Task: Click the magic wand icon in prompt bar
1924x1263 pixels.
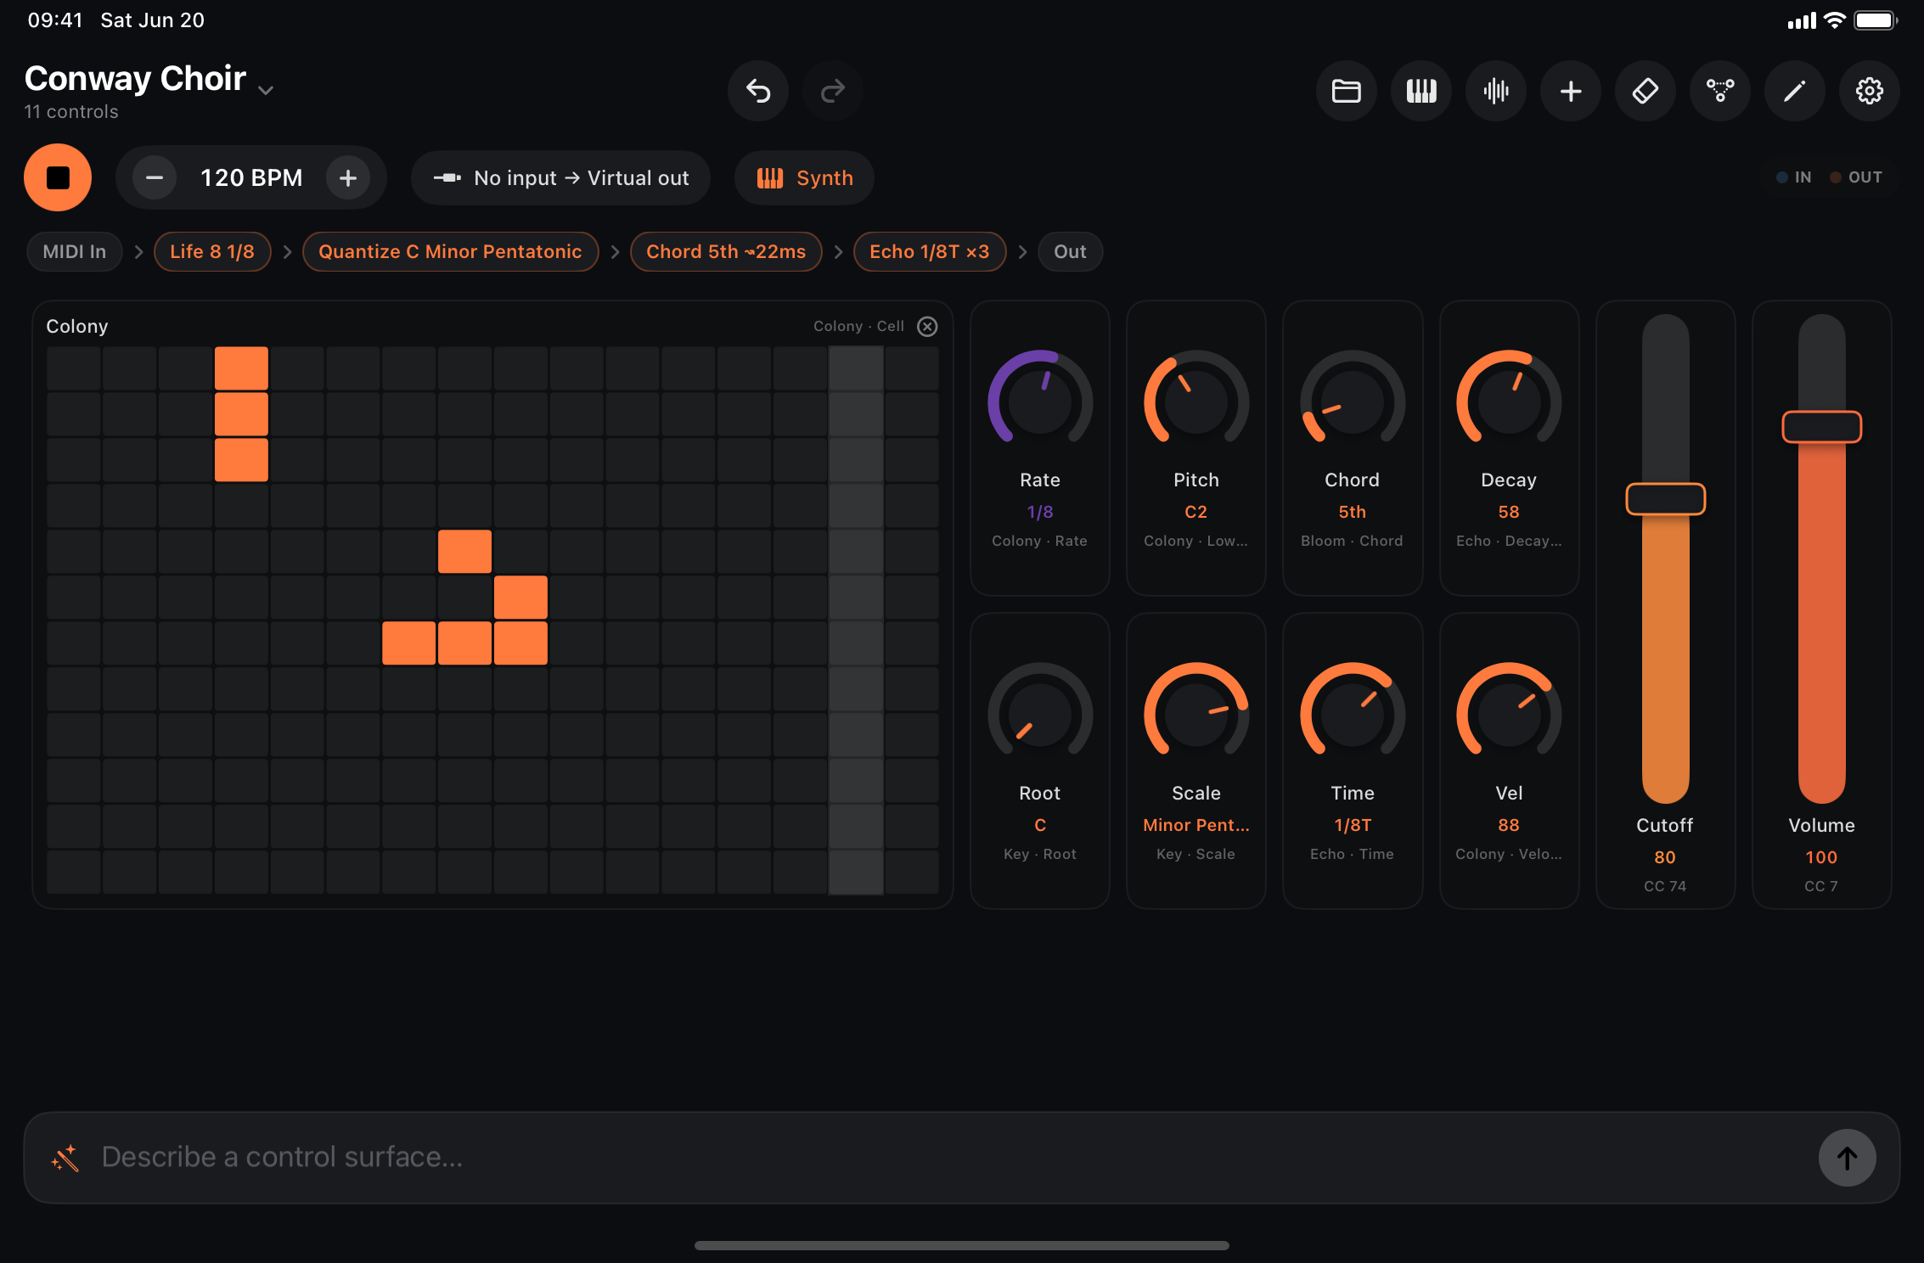Action: (65, 1158)
